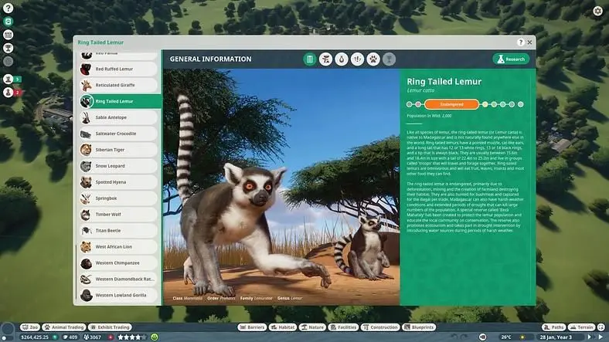Click the camera icon in bottom bar

483,337
